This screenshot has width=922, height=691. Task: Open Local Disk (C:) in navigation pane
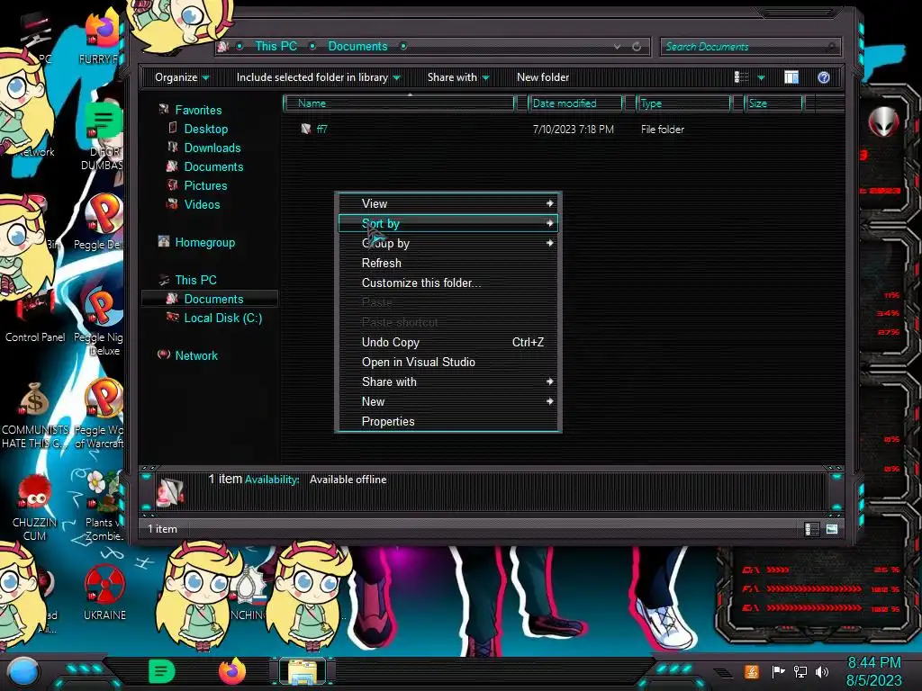coord(223,318)
